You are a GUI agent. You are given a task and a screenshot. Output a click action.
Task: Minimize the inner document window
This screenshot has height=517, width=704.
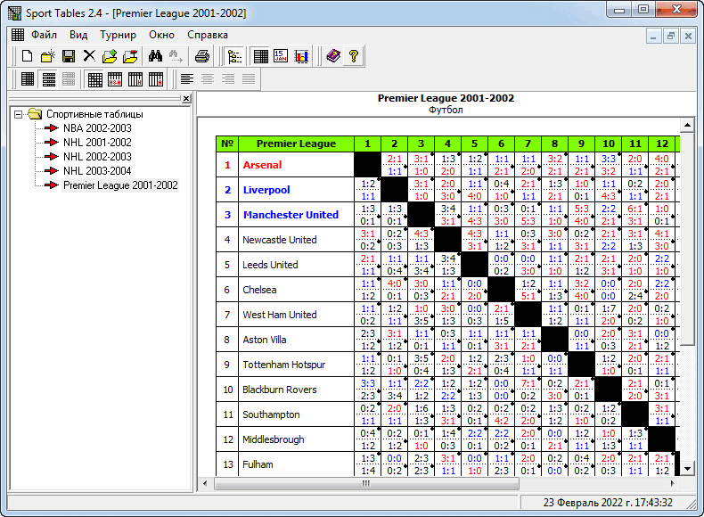pyautogui.click(x=653, y=36)
